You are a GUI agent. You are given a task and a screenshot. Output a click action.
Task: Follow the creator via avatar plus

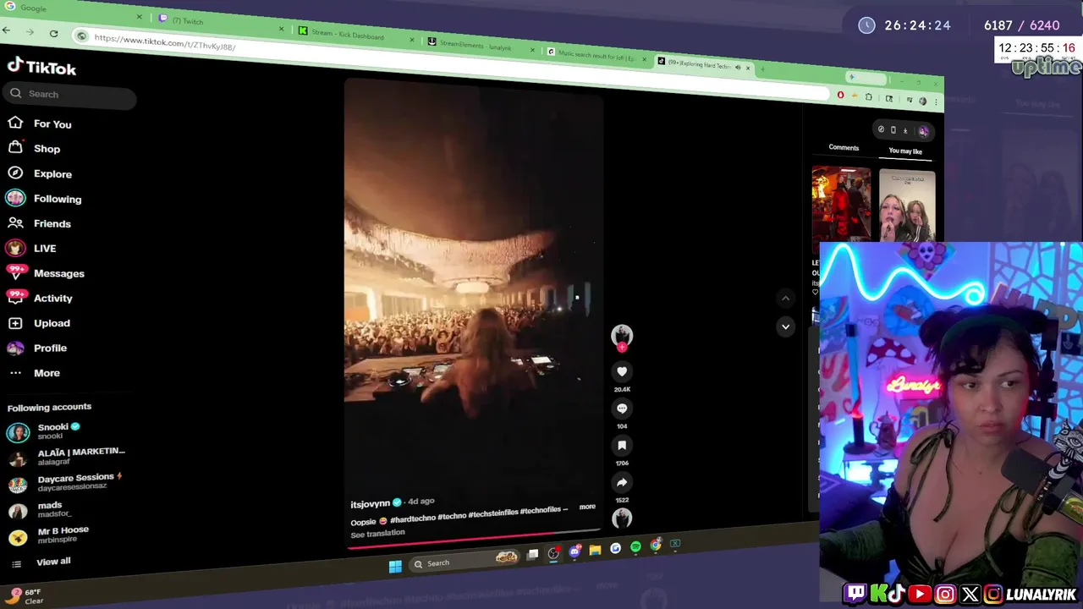pos(622,347)
